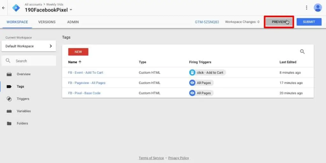Open the Privacy Policy link
Screen dimensions: 326x163
(179, 158)
